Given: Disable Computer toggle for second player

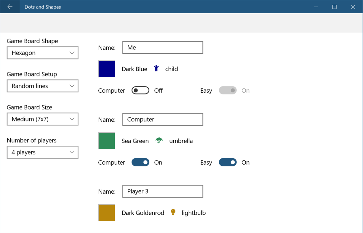Looking at the screenshot, I should pos(140,162).
